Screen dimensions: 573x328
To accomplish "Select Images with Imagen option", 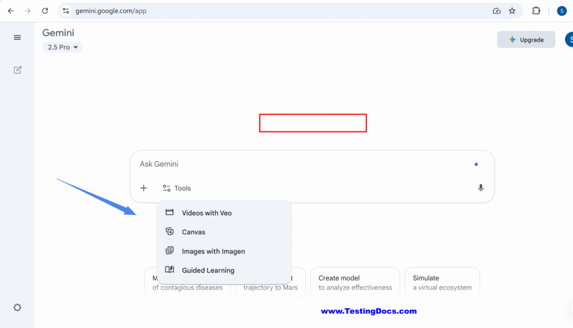I will [213, 251].
